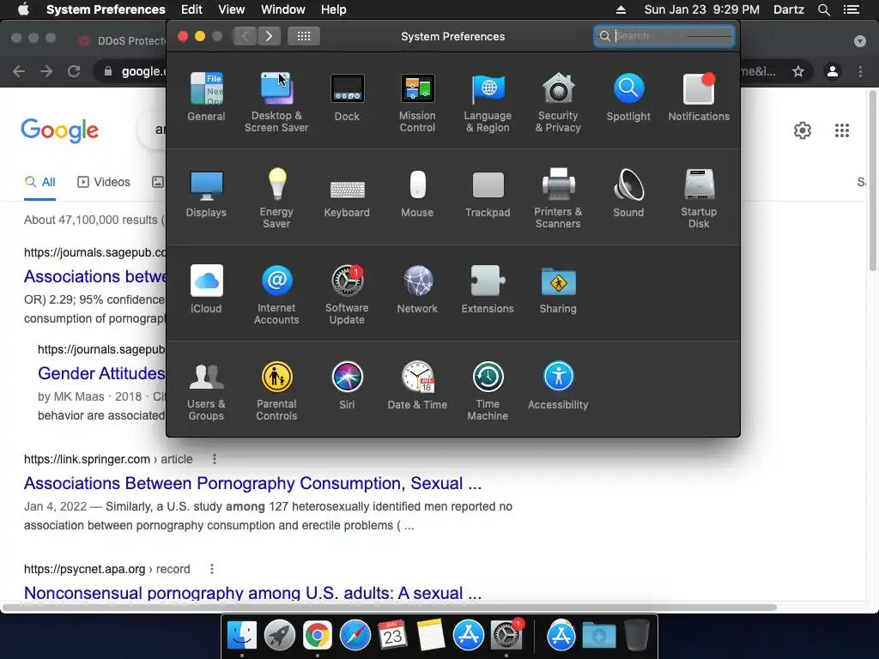Open Siri preferences pane
Image resolution: width=879 pixels, height=659 pixels.
[x=347, y=385]
